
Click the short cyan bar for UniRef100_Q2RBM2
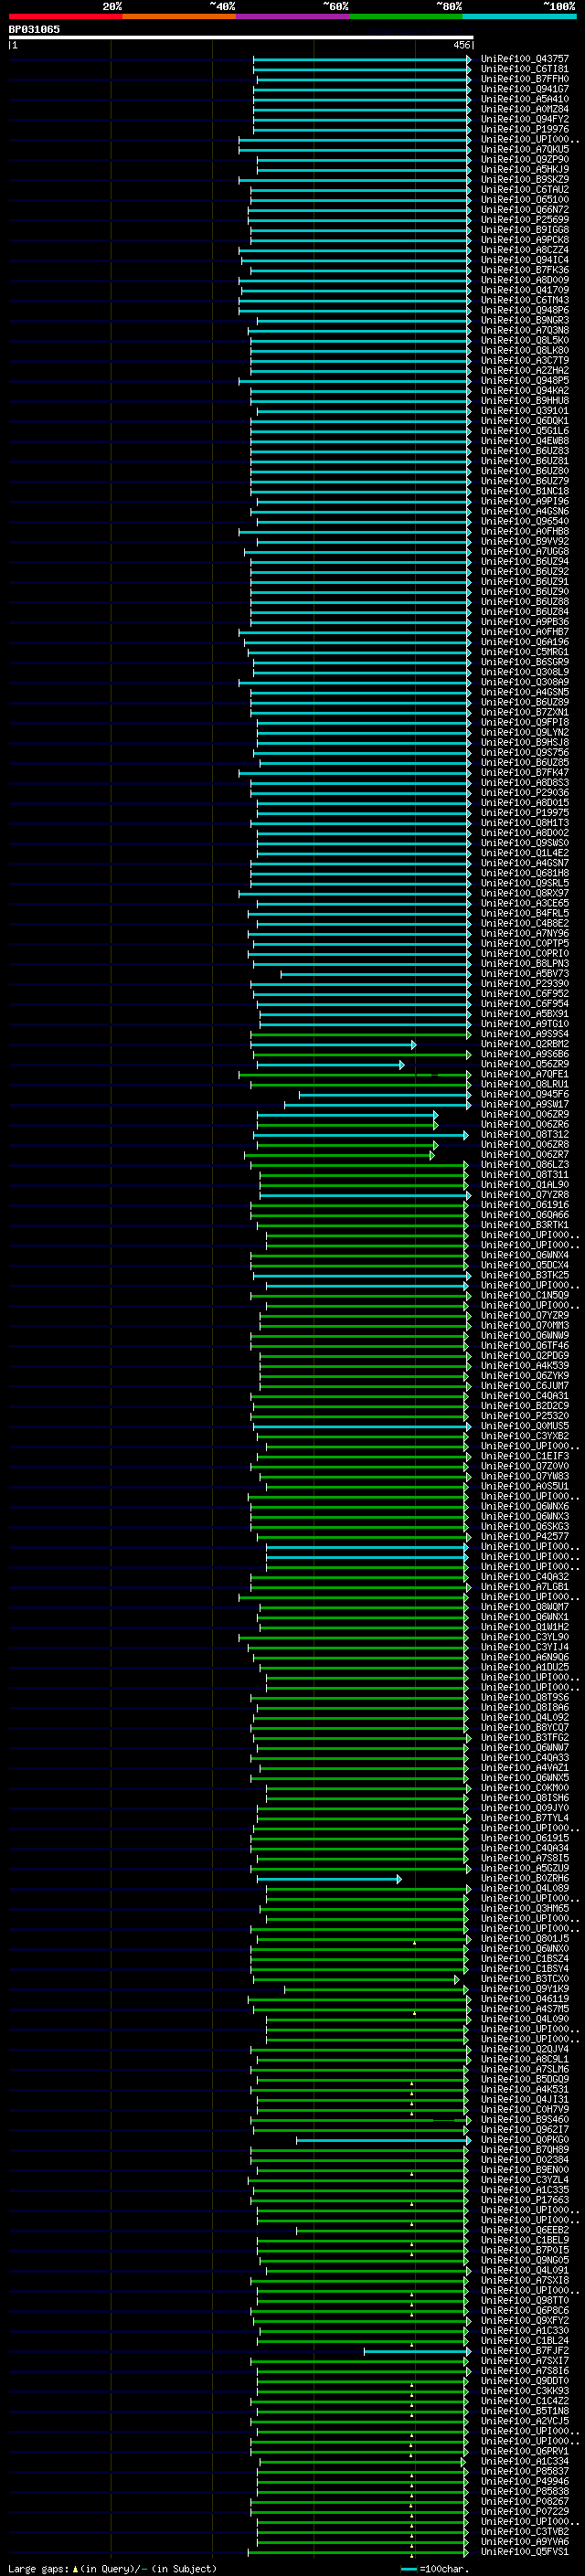click(x=333, y=1044)
